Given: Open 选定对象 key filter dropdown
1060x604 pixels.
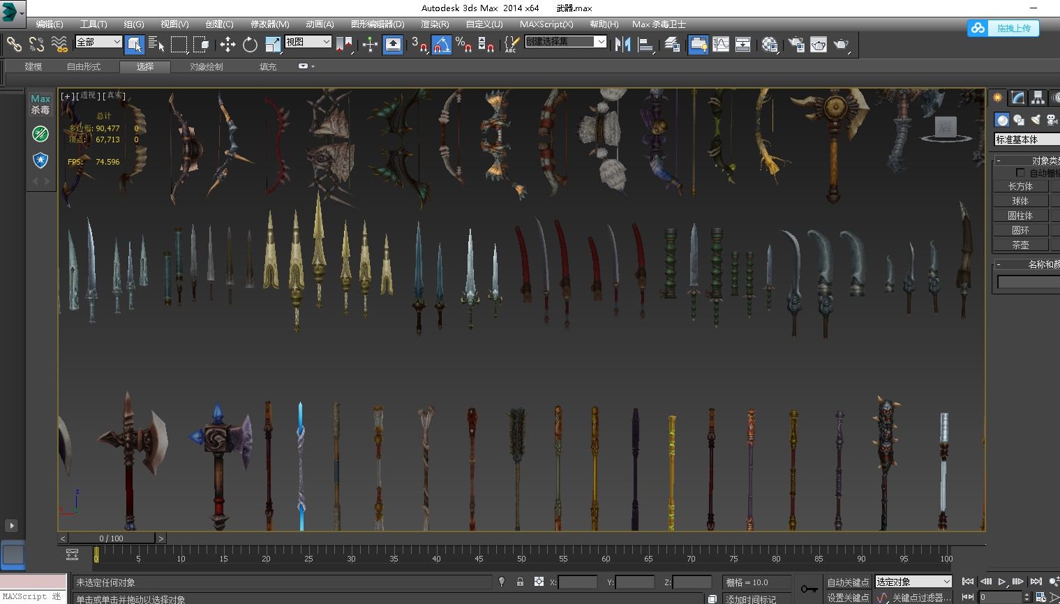Looking at the screenshot, I should 913,582.
